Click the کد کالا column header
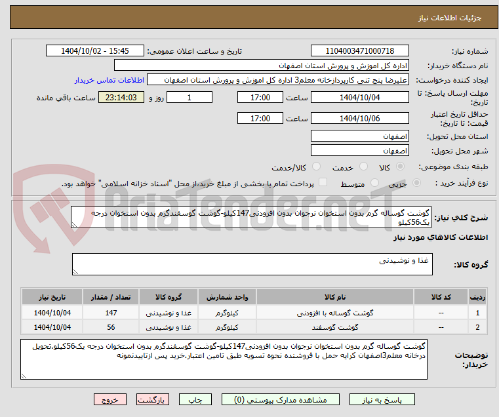The height and width of the screenshot is (417, 499). pos(441,297)
